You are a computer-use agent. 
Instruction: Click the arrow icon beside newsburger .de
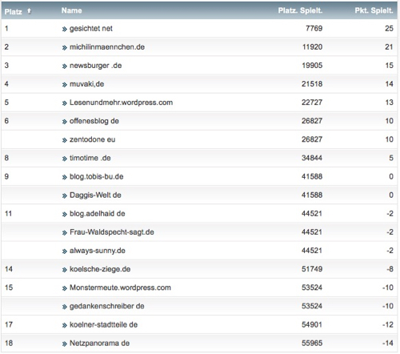[x=64, y=66]
